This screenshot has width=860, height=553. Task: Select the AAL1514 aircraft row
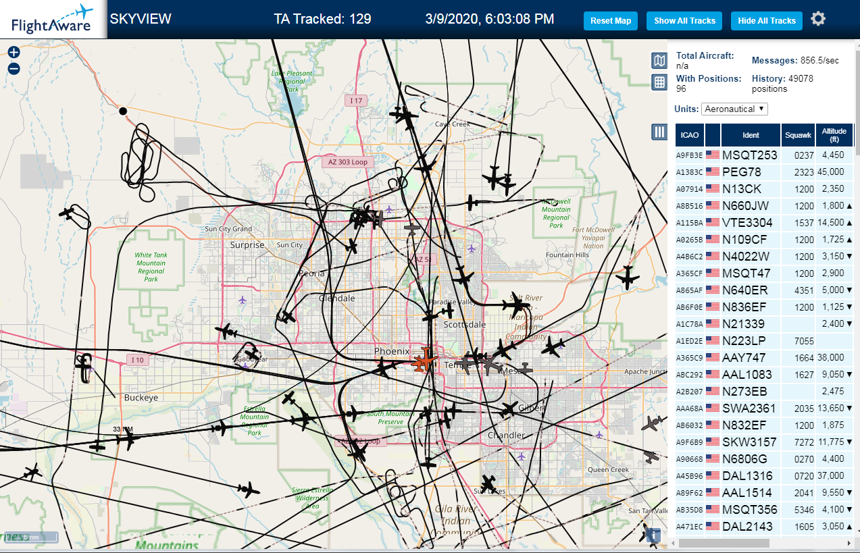pyautogui.click(x=764, y=492)
